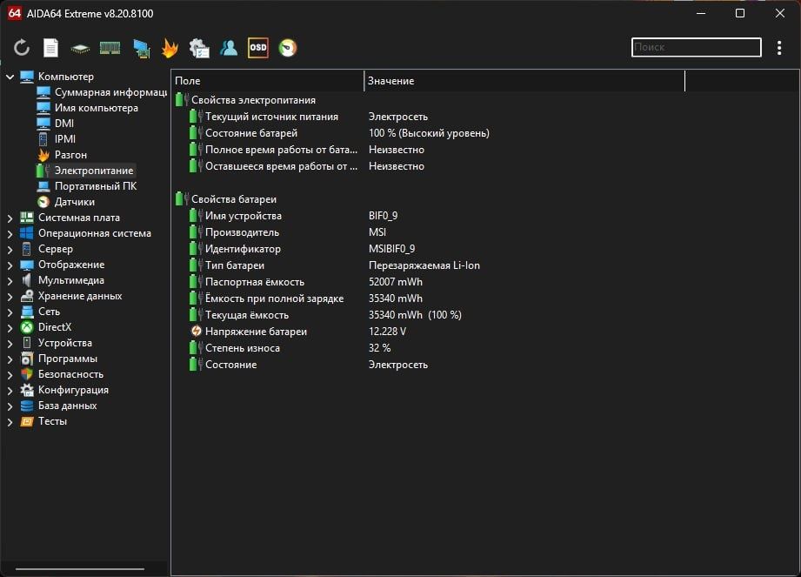This screenshot has height=577, width=801.
Task: Click the value 35340 mWh (100 %)
Action: coord(415,315)
